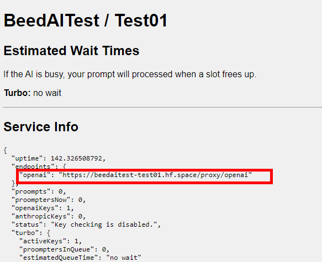
Task: Click the BeedAITest / Test01 page title
Action: click(x=86, y=20)
